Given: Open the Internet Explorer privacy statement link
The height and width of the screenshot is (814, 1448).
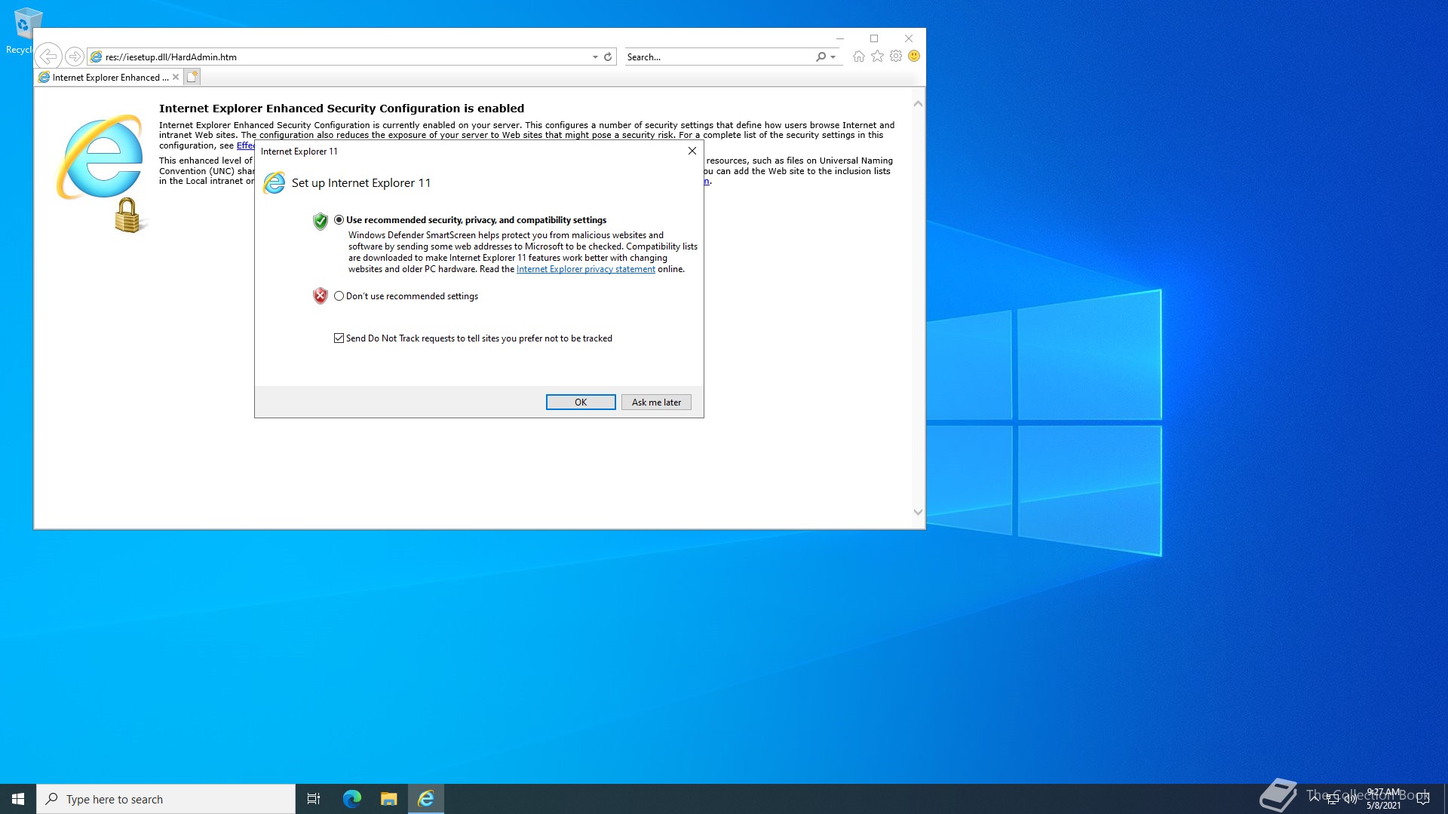Looking at the screenshot, I should (x=586, y=268).
